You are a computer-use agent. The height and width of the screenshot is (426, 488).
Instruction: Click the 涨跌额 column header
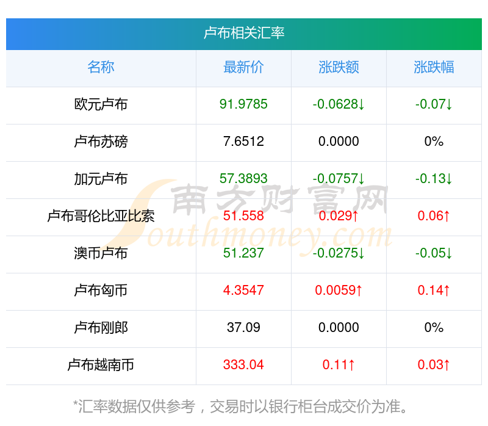tap(339, 67)
